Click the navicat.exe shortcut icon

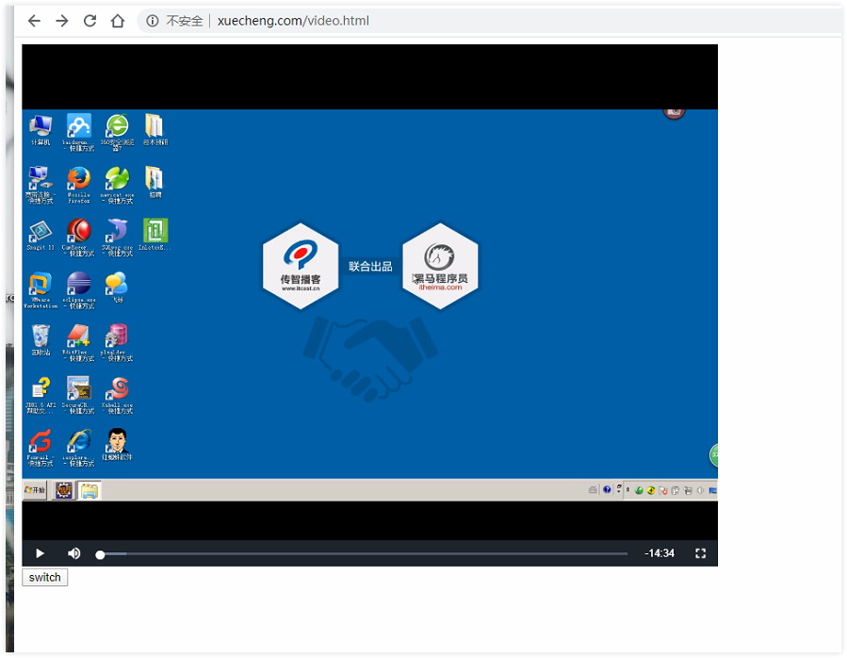point(117,185)
